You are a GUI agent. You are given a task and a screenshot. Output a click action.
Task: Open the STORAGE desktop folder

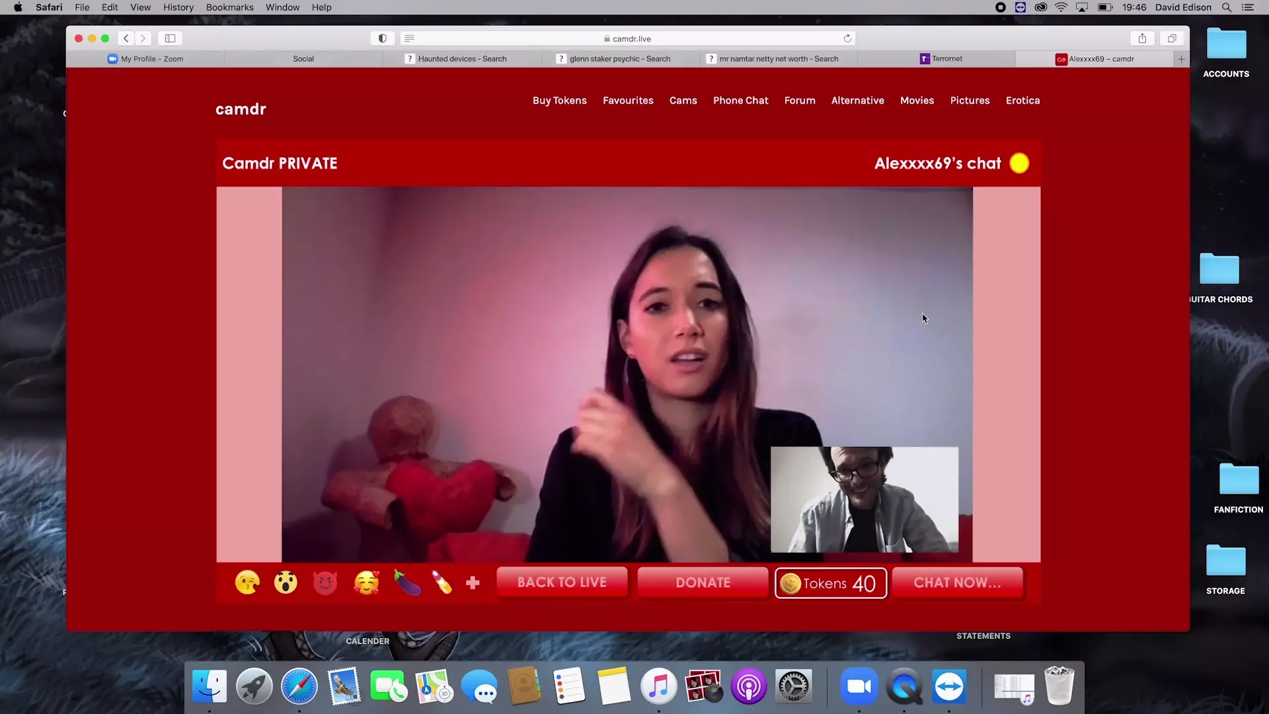click(x=1226, y=569)
